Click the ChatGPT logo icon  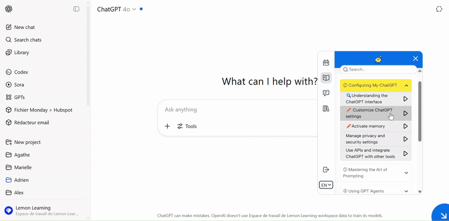point(8,9)
